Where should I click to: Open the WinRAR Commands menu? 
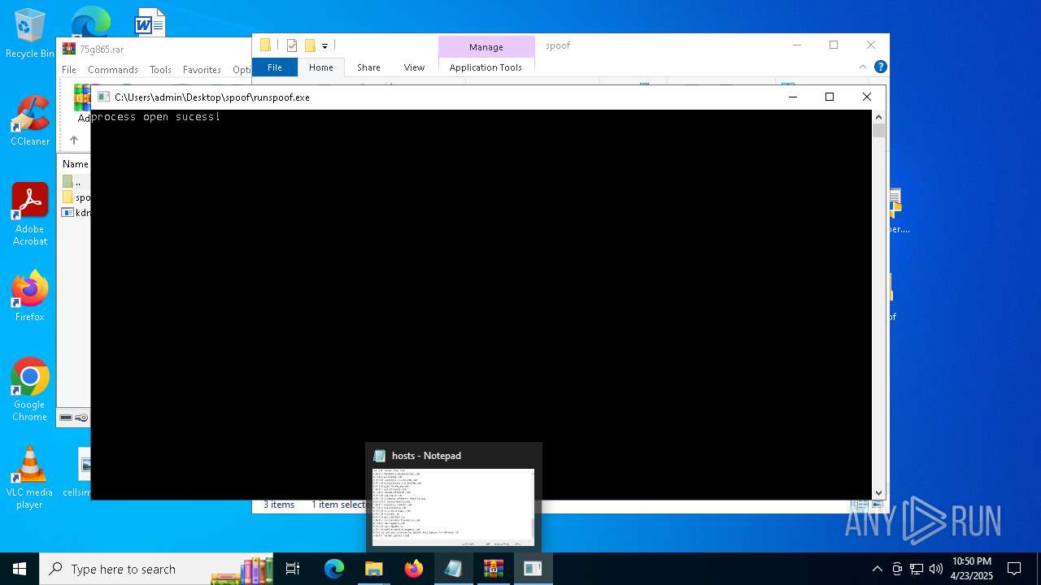pos(113,70)
